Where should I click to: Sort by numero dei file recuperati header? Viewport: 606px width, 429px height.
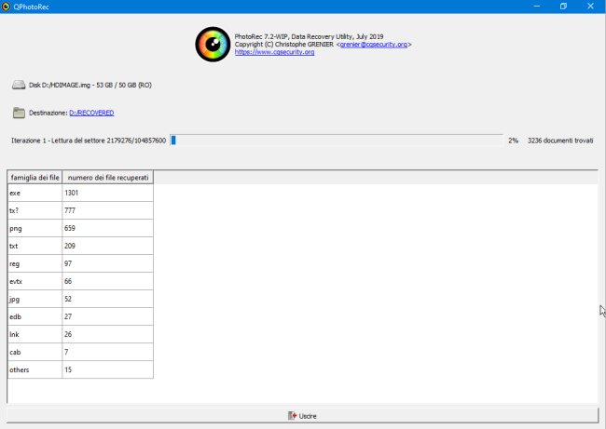[x=108, y=178]
